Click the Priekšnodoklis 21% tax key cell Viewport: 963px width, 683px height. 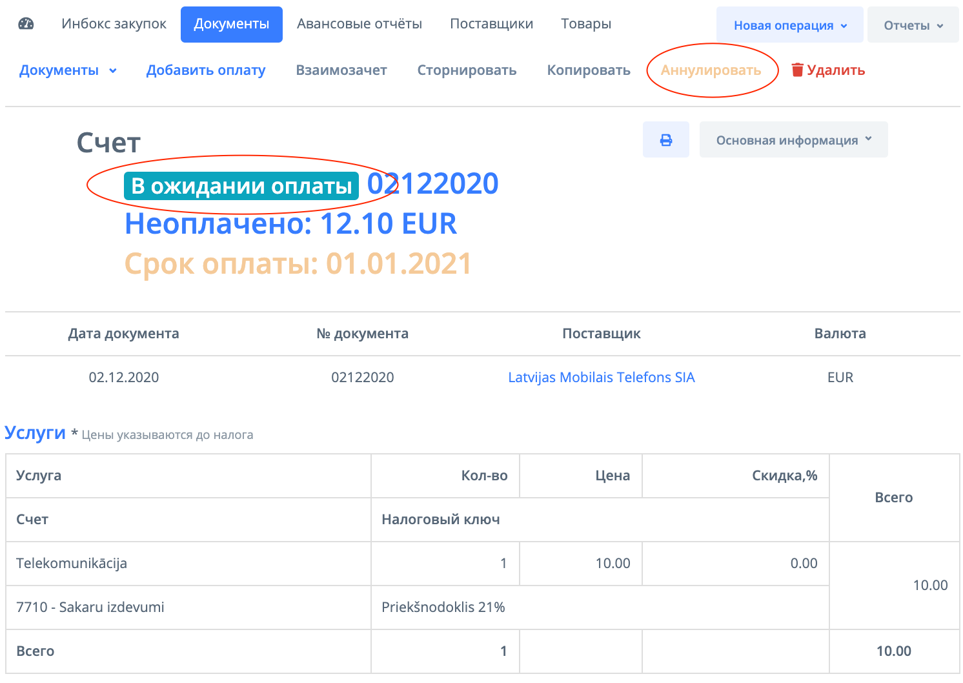click(x=600, y=607)
